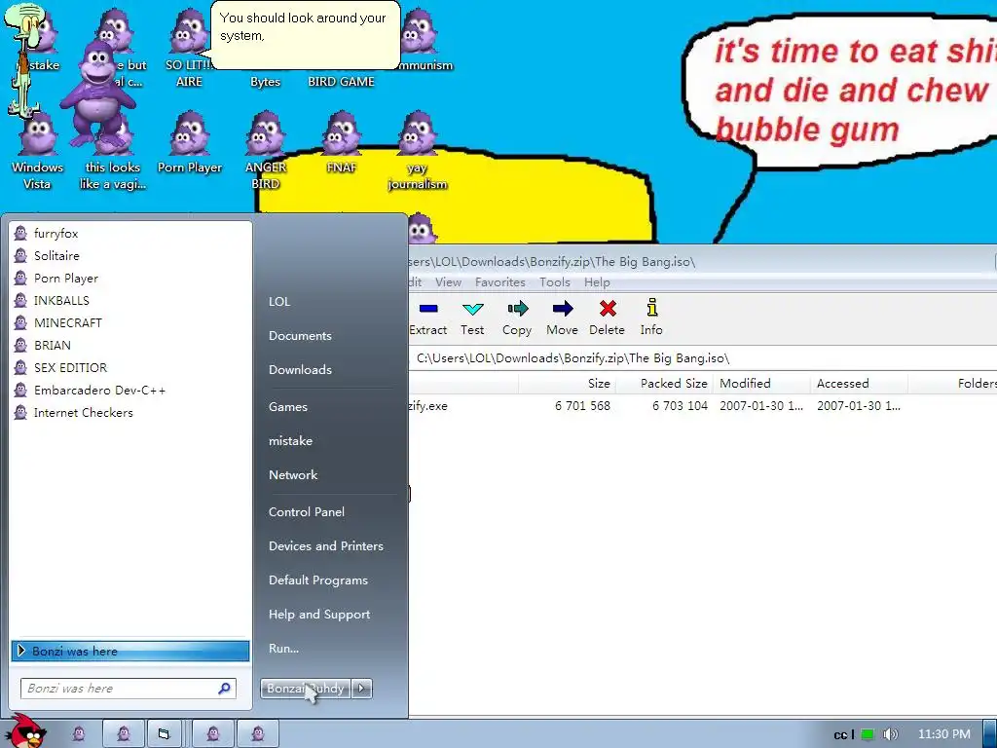Click the Extract button in 7-Zip toolbar
The width and height of the screenshot is (997, 748).
coord(428,318)
